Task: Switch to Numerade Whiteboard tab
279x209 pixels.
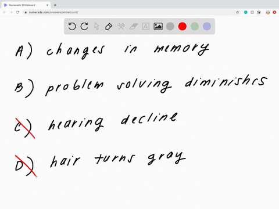Action: pos(26,5)
